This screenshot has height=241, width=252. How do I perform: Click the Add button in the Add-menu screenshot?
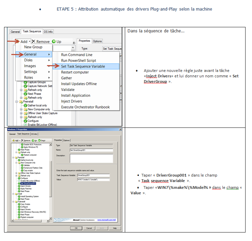pyautogui.click(x=23, y=42)
